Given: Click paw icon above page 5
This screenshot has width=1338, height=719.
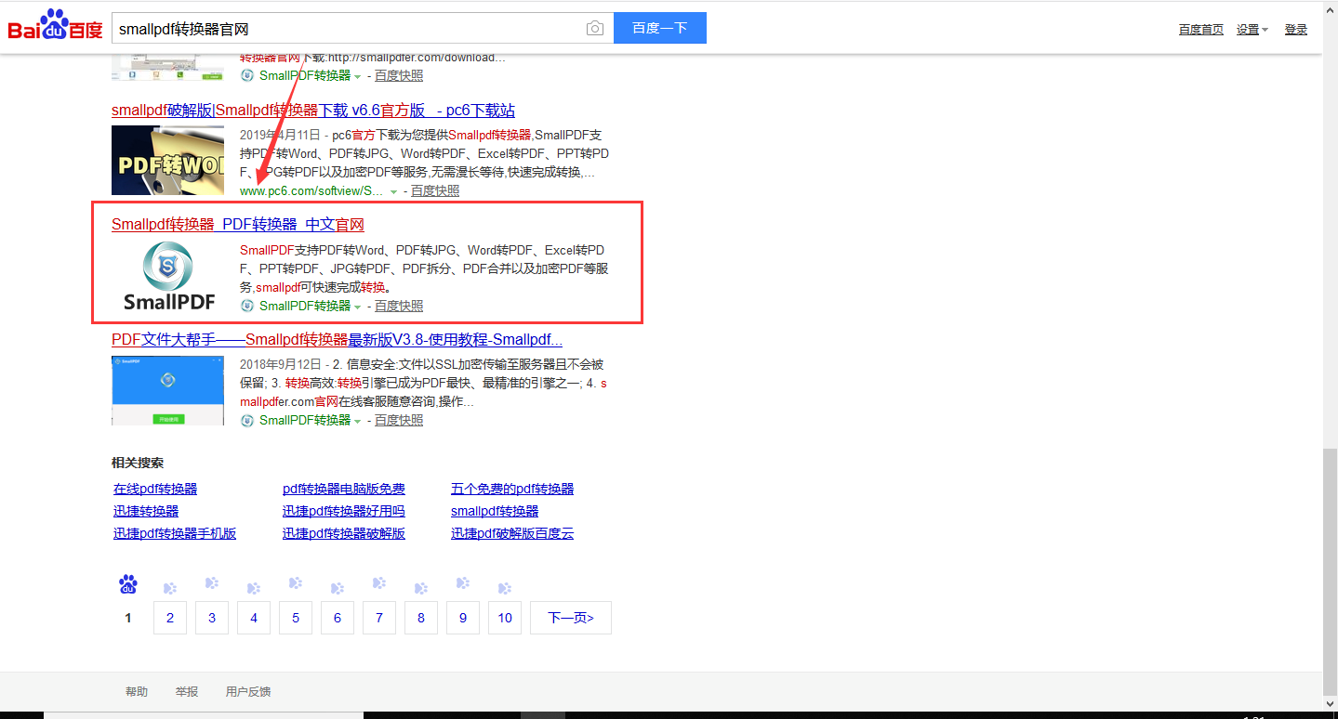Looking at the screenshot, I should (296, 583).
